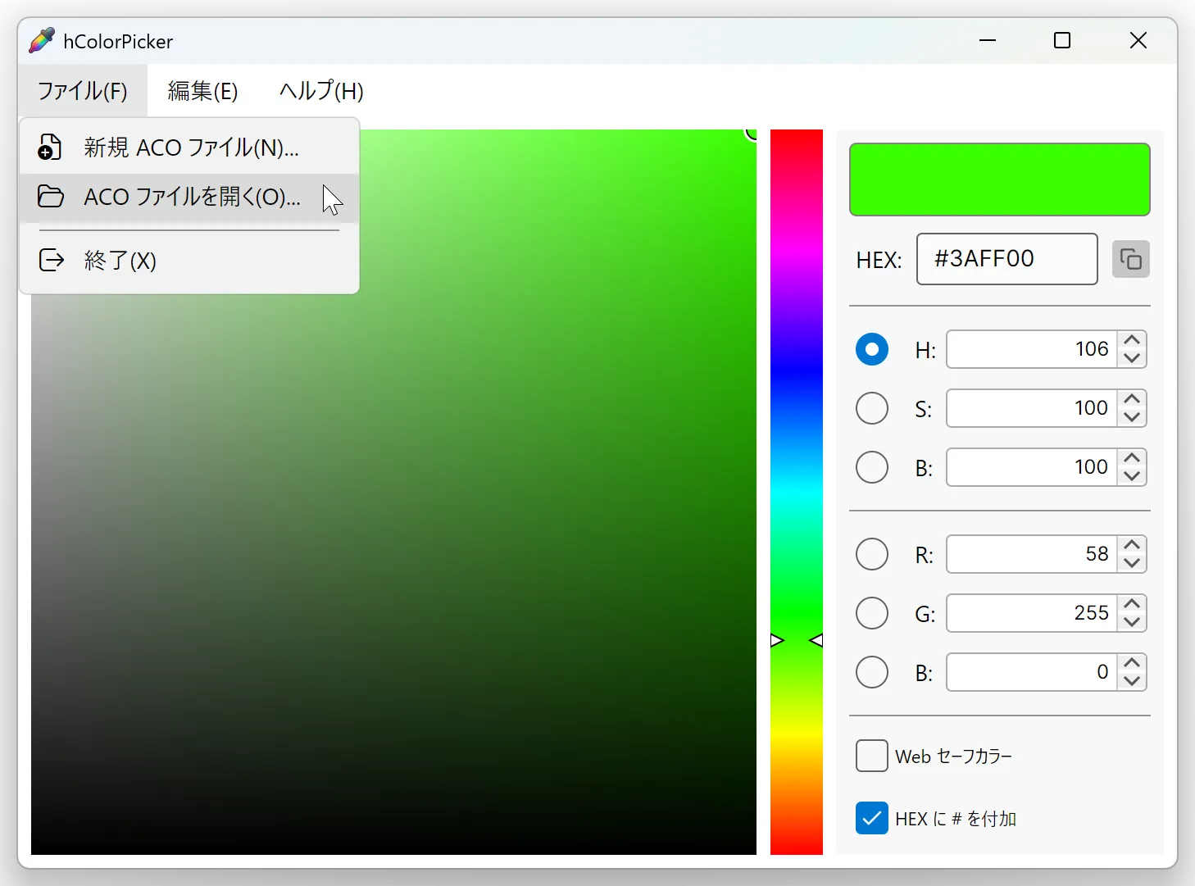Click the new ACO file icon
Image resolution: width=1195 pixels, height=886 pixels.
pos(50,147)
